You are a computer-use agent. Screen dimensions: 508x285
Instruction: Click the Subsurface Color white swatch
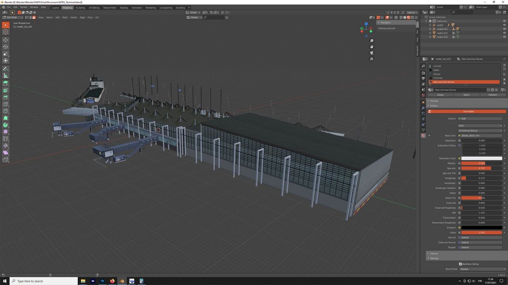click(x=482, y=158)
